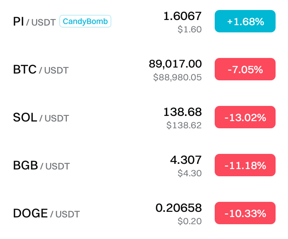Open the PI / USDT trading pair
288x239 pixels.
pyautogui.click(x=34, y=22)
